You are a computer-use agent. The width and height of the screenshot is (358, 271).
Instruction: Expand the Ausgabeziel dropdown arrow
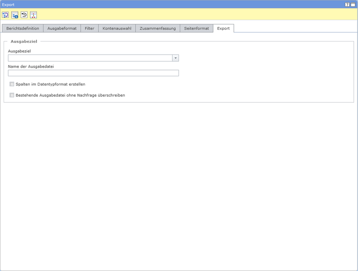coord(175,58)
